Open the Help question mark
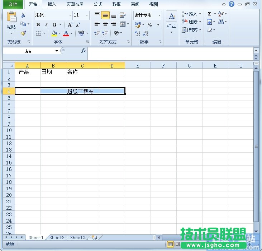This screenshot has height=251, width=262. 232,4
